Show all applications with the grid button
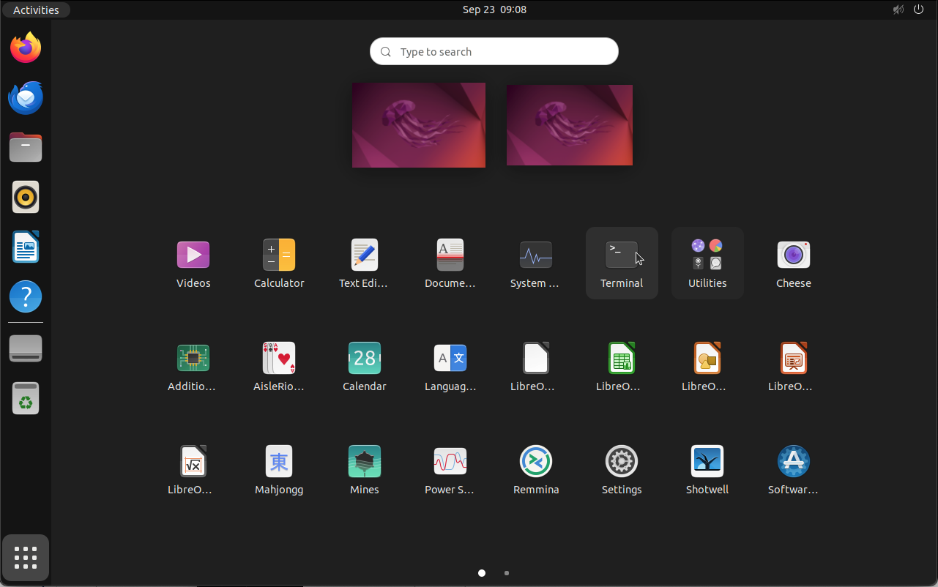 (26, 558)
